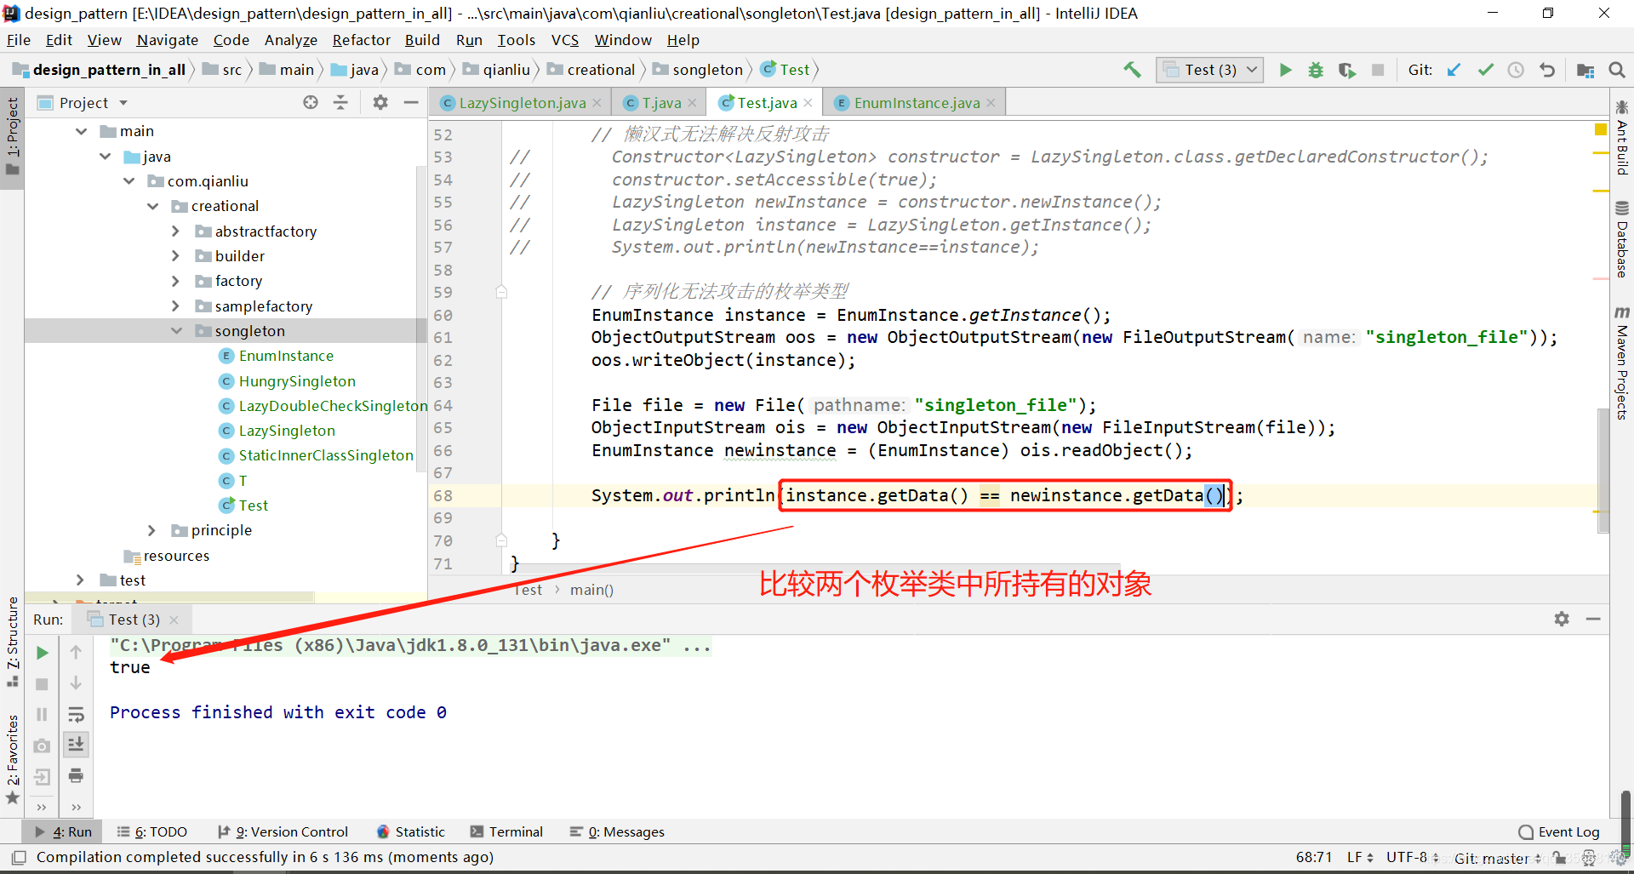
Task: Hide the Run tool window
Action: [x=1593, y=619]
